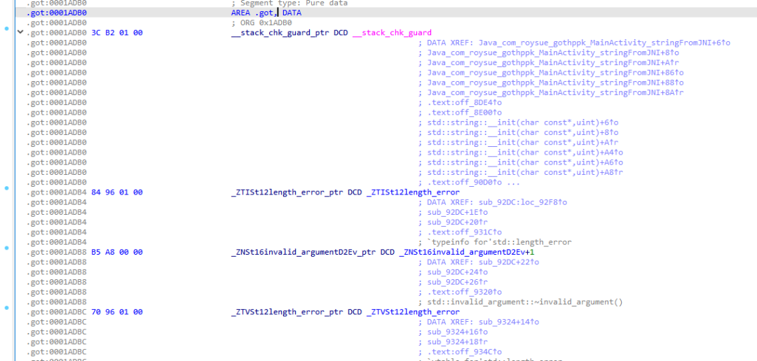Click the Segment type: Pure data comment

(289, 3)
